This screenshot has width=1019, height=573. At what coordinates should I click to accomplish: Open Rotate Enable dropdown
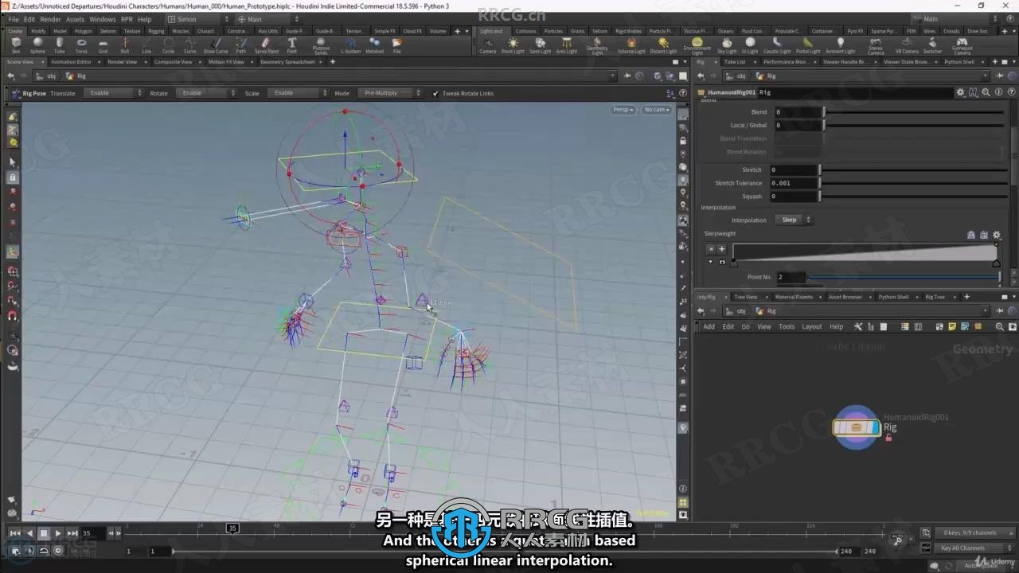205,93
